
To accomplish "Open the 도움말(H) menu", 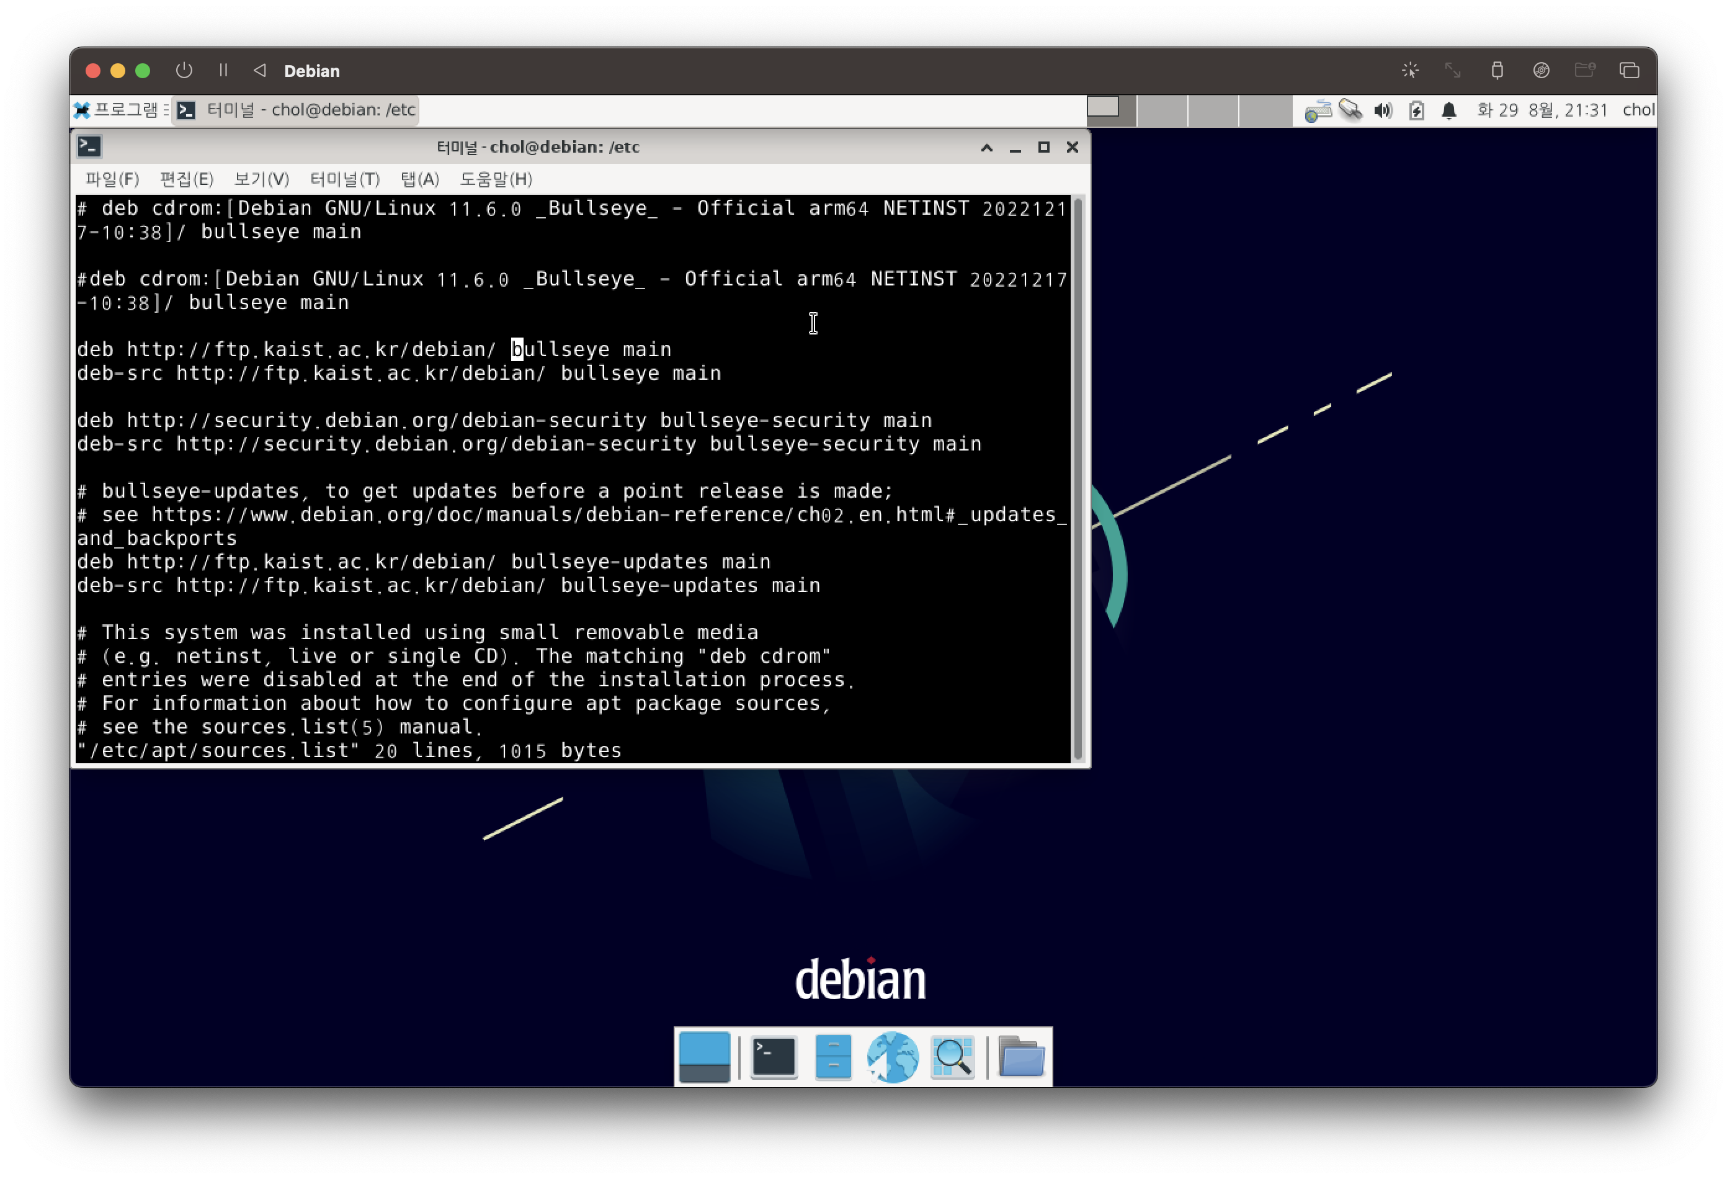I will (496, 179).
